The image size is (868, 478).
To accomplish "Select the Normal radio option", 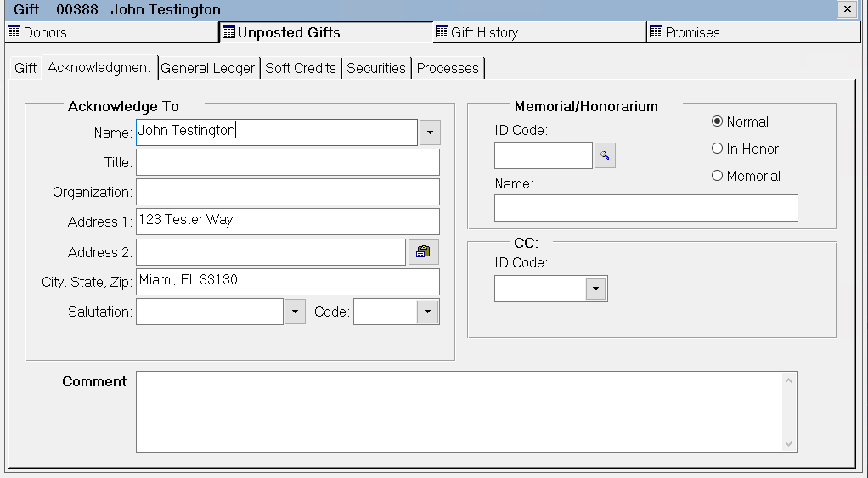I will (x=717, y=121).
